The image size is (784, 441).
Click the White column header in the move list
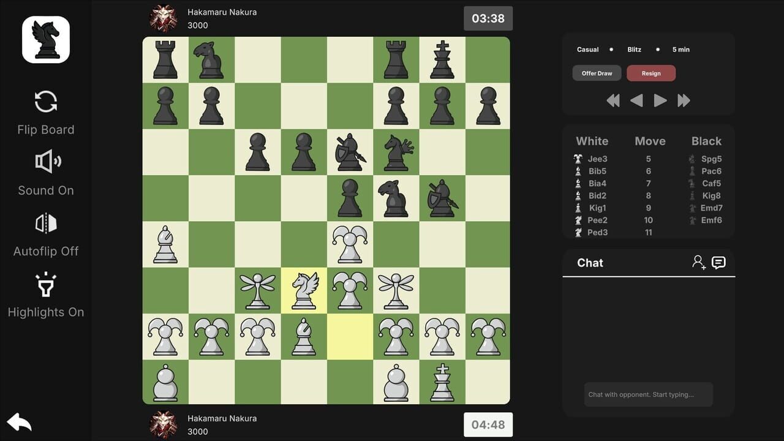click(x=592, y=141)
